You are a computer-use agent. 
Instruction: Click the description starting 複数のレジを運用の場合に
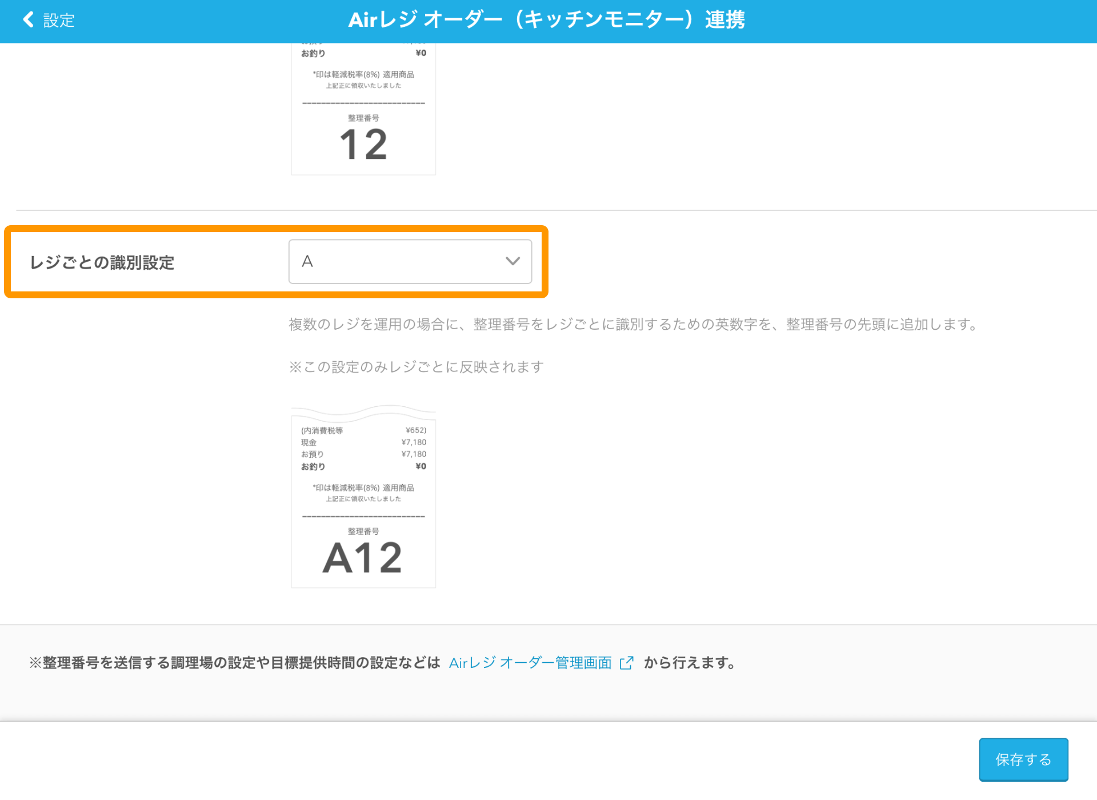(x=634, y=325)
